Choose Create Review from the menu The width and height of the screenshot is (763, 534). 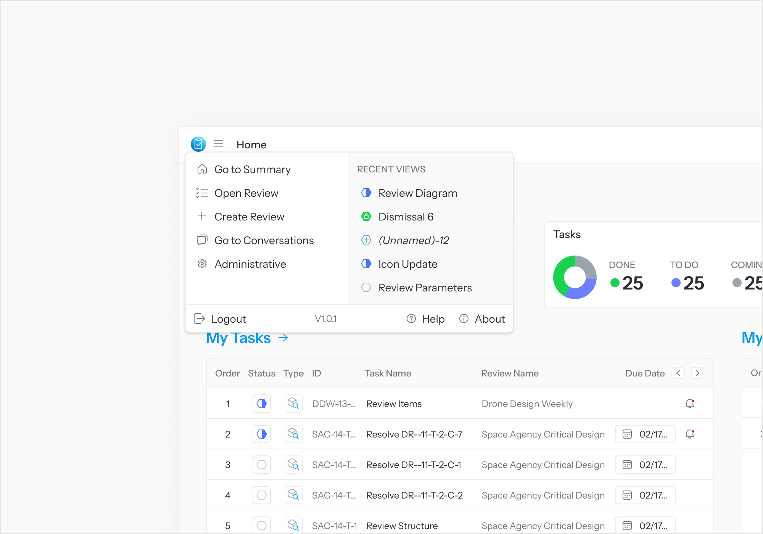pos(249,217)
